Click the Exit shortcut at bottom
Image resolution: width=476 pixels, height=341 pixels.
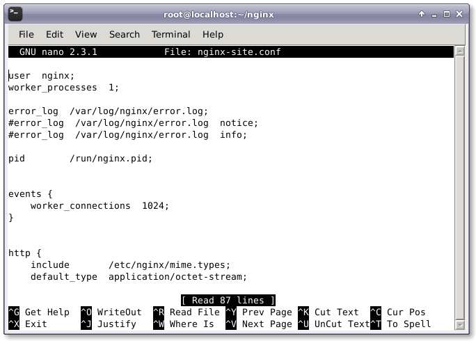coord(35,324)
